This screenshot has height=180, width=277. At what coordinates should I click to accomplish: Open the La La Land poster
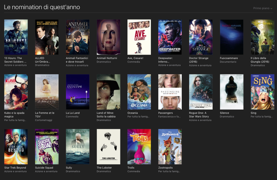78,92
